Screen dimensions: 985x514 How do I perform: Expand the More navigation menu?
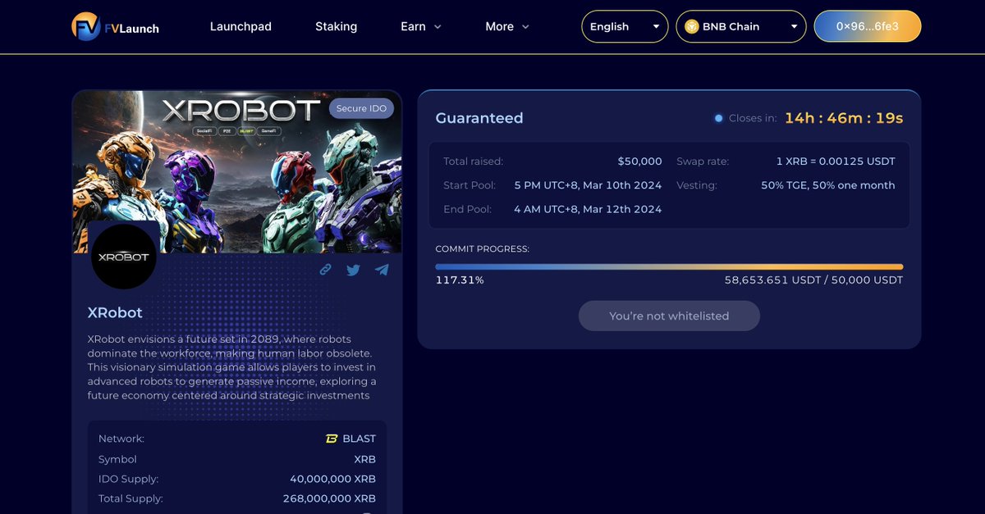[x=506, y=26]
